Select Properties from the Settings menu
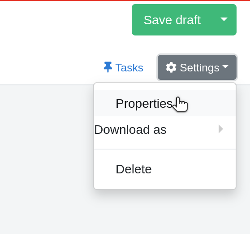The height and width of the screenshot is (234, 250). tap(144, 104)
